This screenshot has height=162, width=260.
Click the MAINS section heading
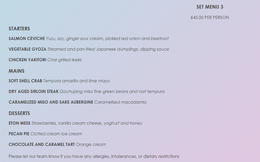16,71
